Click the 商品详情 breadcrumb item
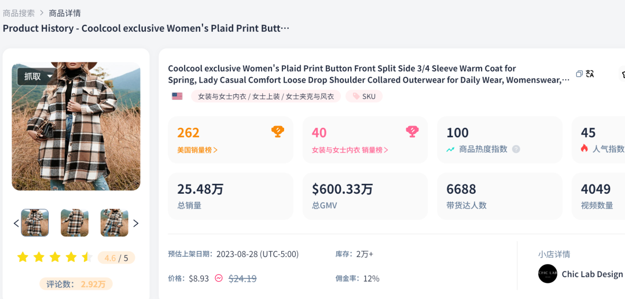The image size is (625, 299). [65, 13]
